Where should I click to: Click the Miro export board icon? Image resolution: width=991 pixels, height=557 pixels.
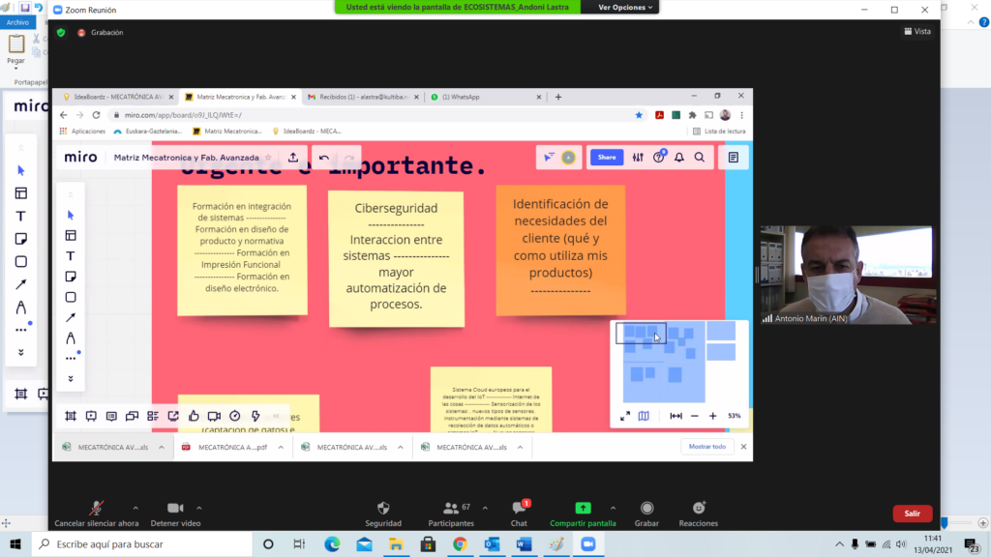[293, 158]
